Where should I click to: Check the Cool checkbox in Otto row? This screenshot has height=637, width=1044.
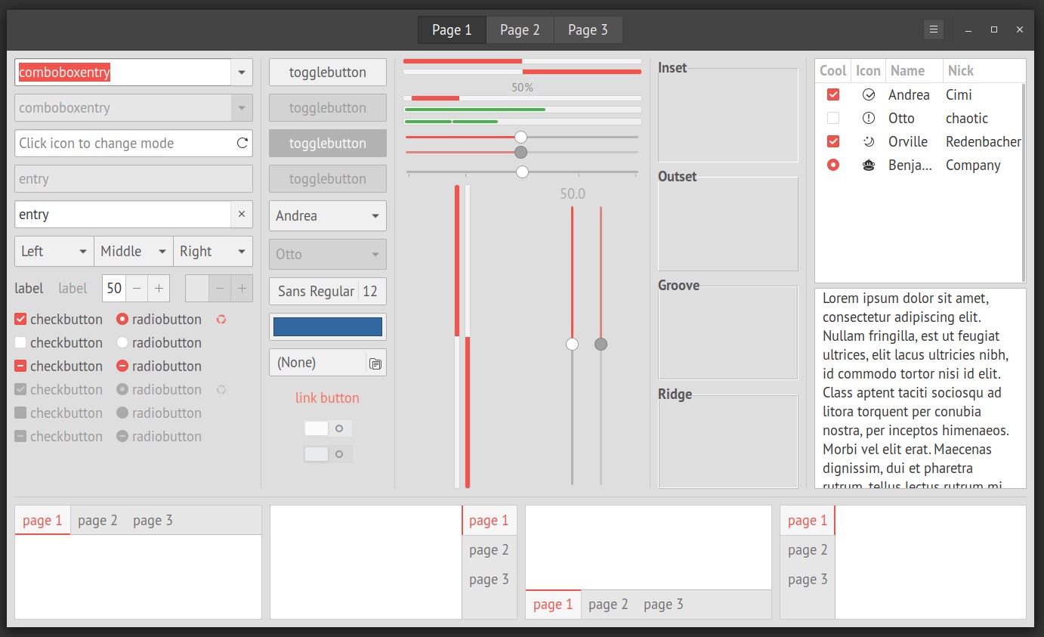click(x=833, y=118)
